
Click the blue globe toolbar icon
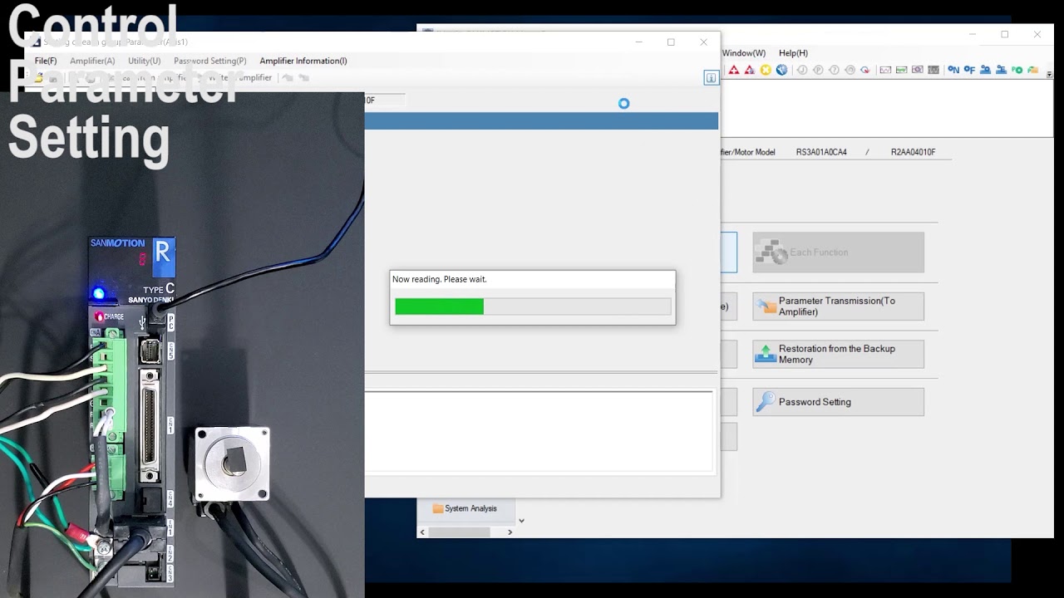click(781, 70)
